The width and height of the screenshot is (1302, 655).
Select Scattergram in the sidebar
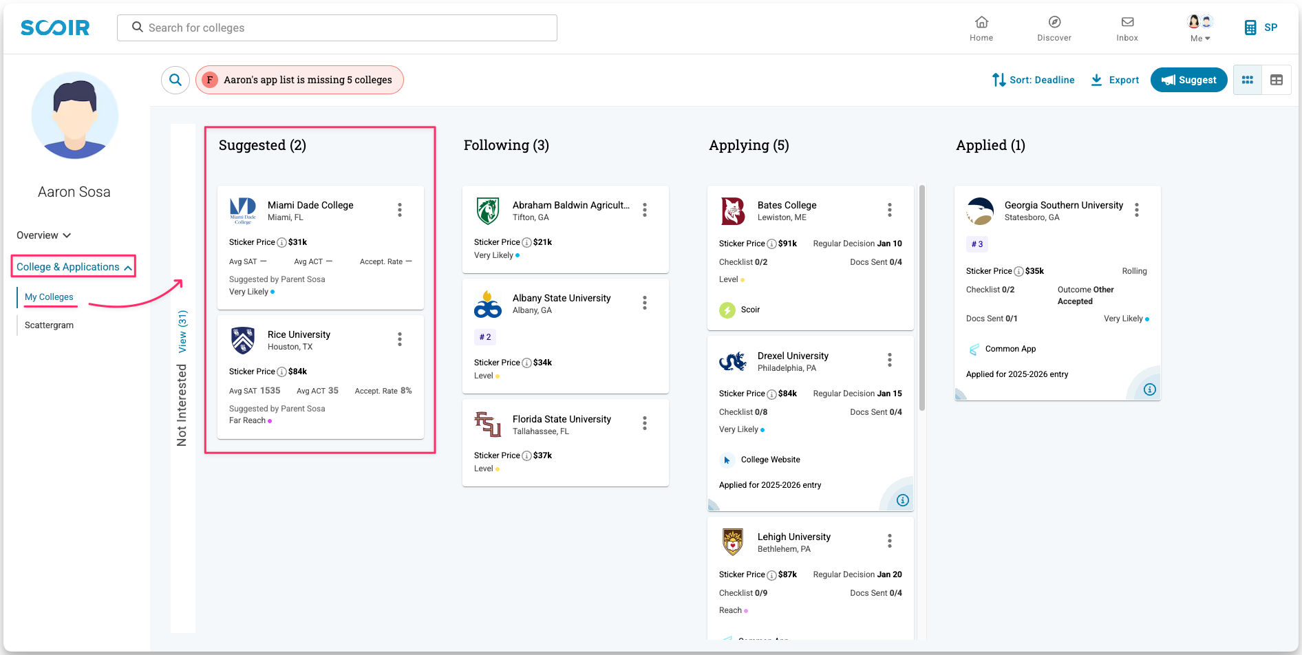(x=49, y=325)
